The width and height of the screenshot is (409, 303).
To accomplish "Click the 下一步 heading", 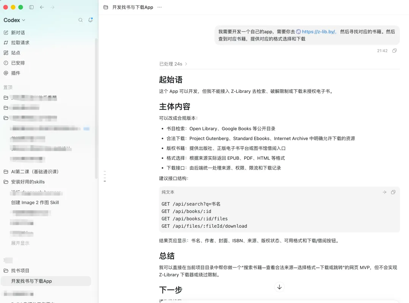I will (171, 290).
